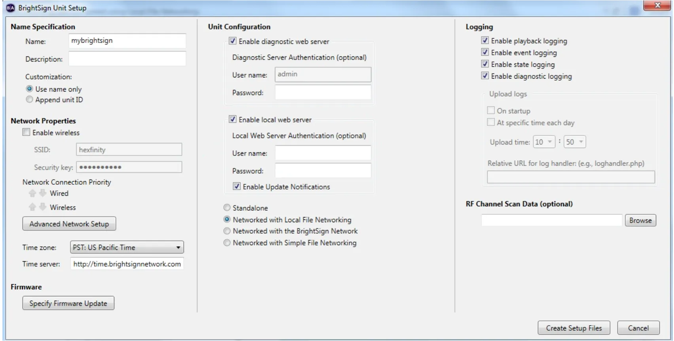The width and height of the screenshot is (674, 341).
Task: Click the BrightSign app icon in title bar
Action: coord(10,8)
